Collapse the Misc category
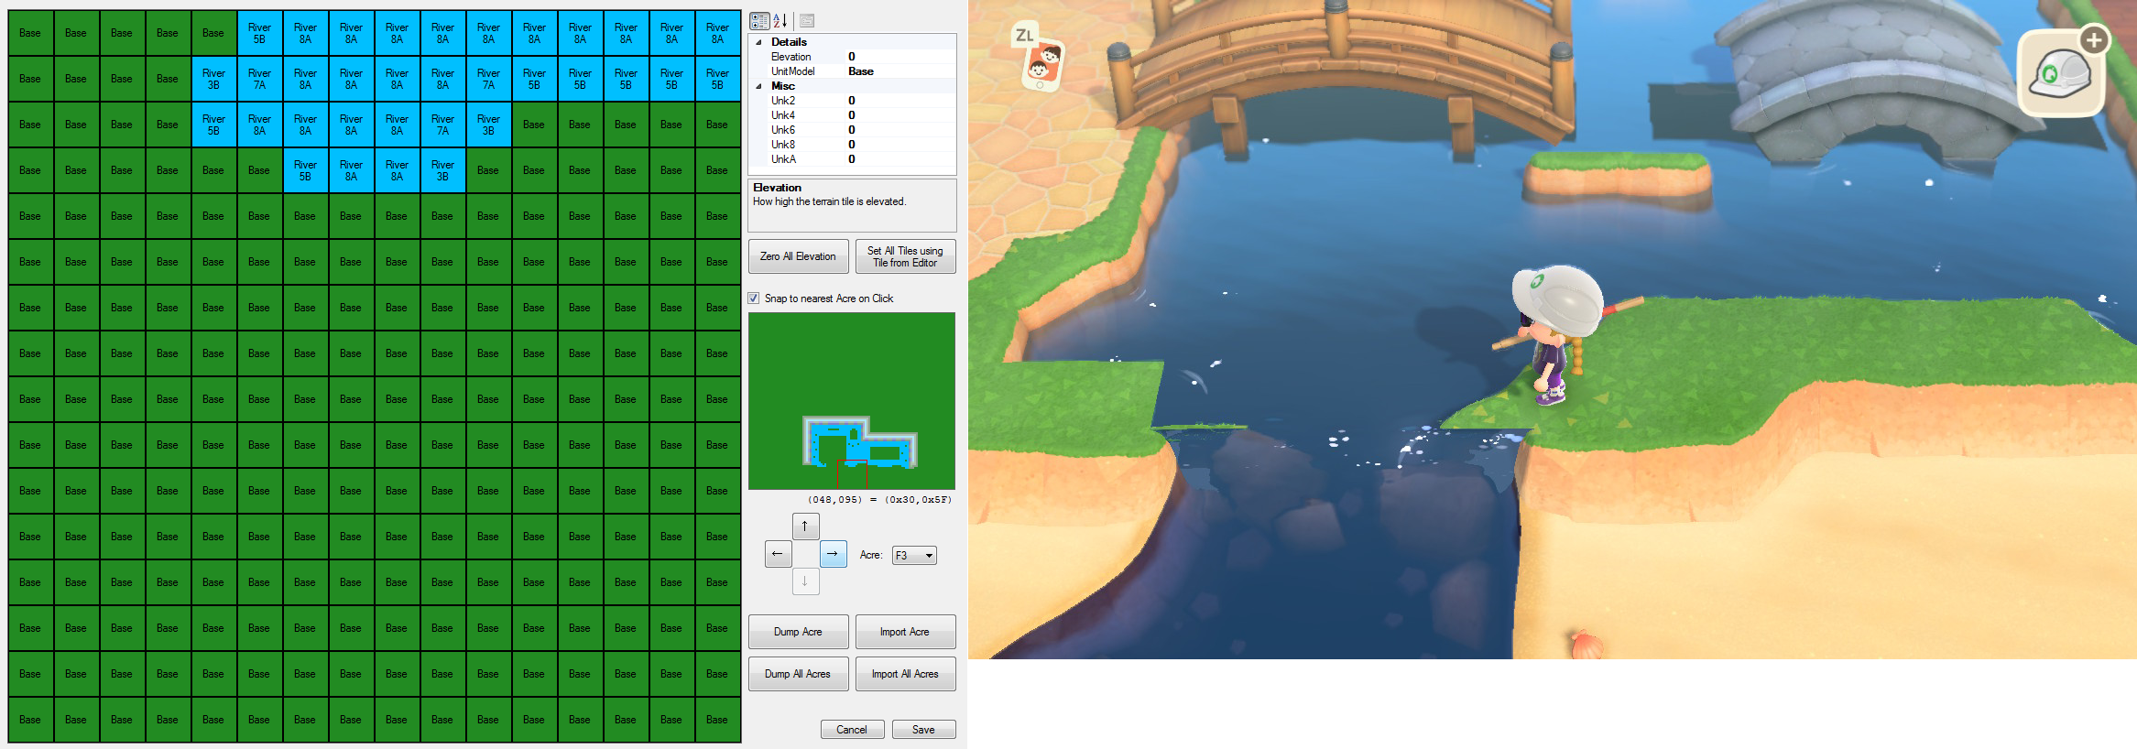 (x=758, y=86)
